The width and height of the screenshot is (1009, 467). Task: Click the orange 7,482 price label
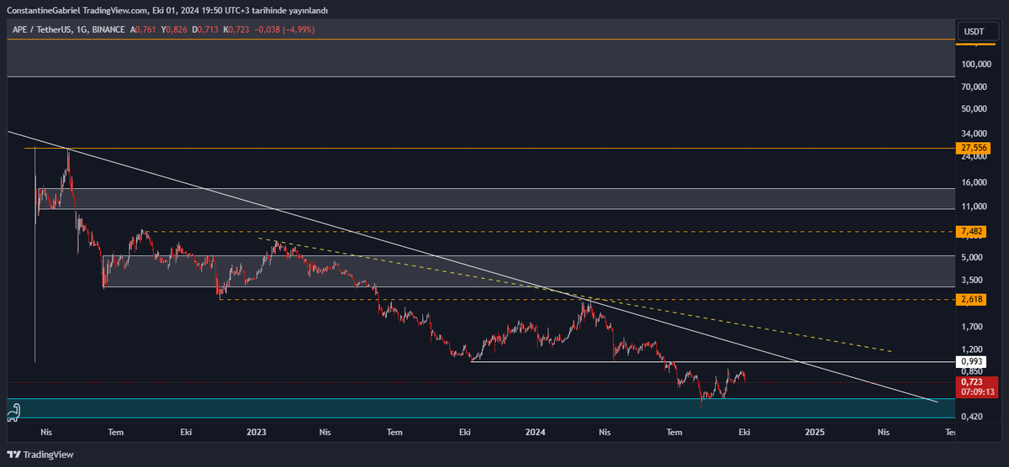(x=972, y=231)
